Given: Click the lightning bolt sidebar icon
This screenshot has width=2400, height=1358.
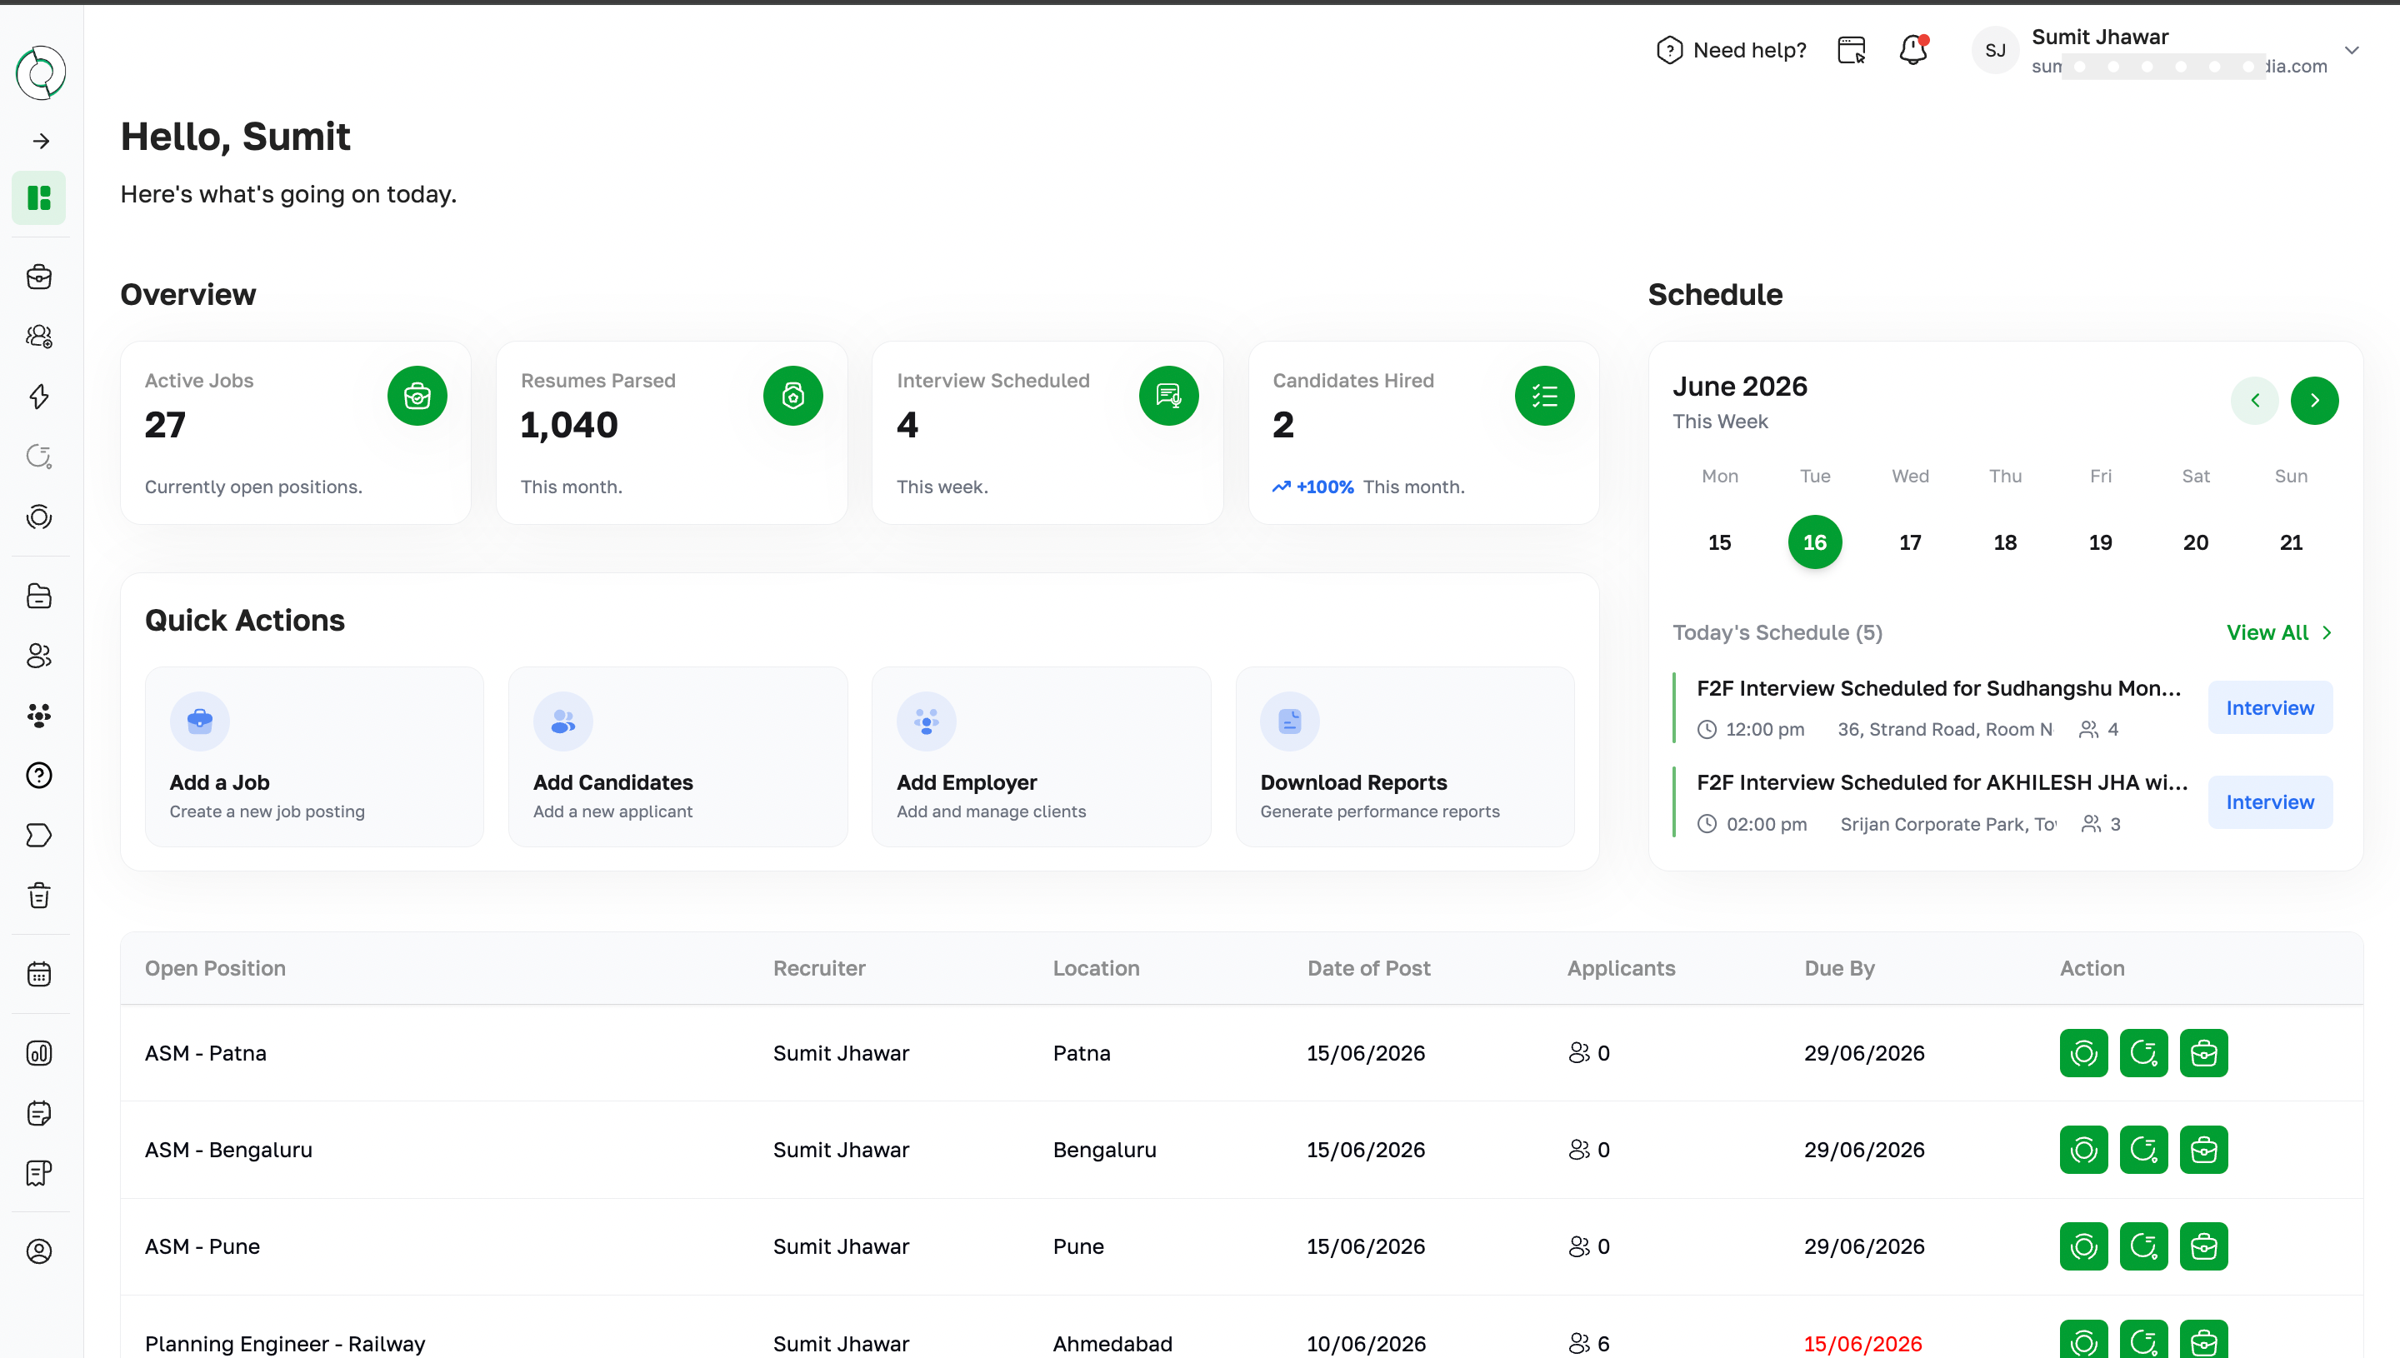Looking at the screenshot, I should (x=39, y=397).
